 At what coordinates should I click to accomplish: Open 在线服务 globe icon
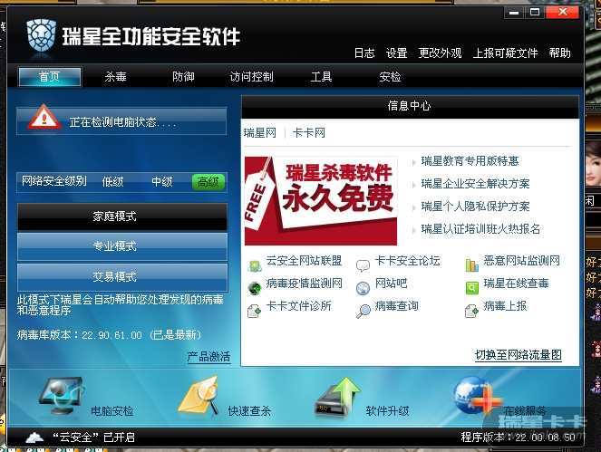[476, 396]
